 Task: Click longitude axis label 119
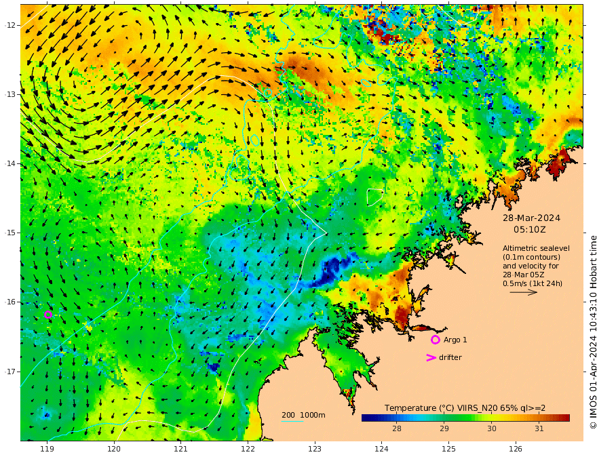click(x=47, y=449)
